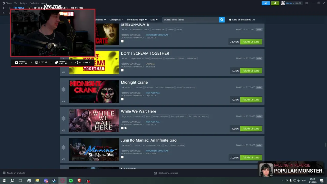Click the volume speaker tray icon
Image resolution: width=327 pixels, height=184 pixels.
click(299, 181)
